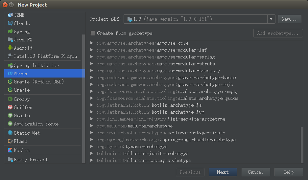The height and width of the screenshot is (180, 308).
Task: Click the Maven 'm' icon
Action: pos(10,74)
